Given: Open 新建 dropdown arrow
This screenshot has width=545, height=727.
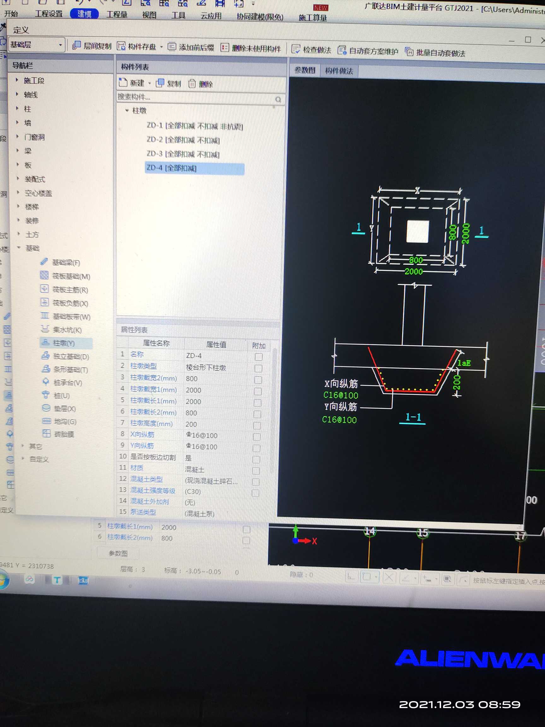Looking at the screenshot, I should [x=149, y=83].
